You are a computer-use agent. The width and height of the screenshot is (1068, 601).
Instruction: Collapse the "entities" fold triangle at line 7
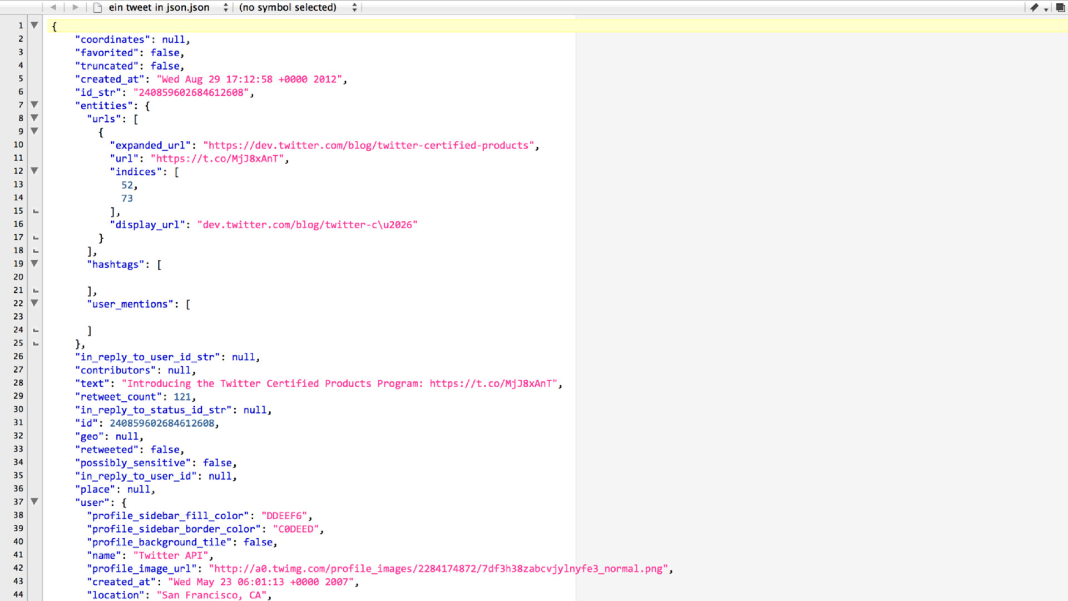click(34, 105)
